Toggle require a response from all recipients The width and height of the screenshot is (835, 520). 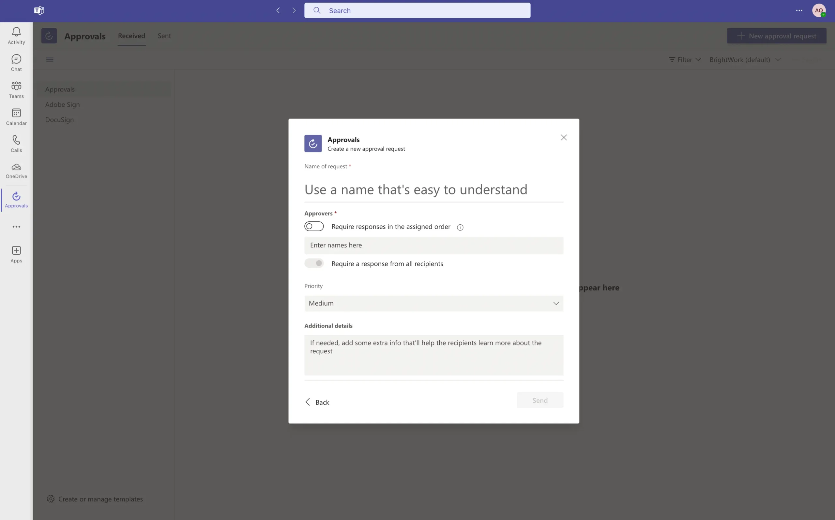pyautogui.click(x=314, y=263)
